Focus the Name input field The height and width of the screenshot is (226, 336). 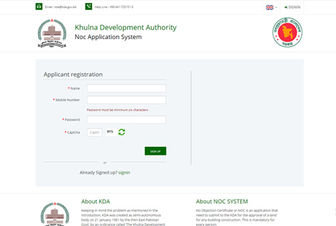pyautogui.click(x=127, y=89)
